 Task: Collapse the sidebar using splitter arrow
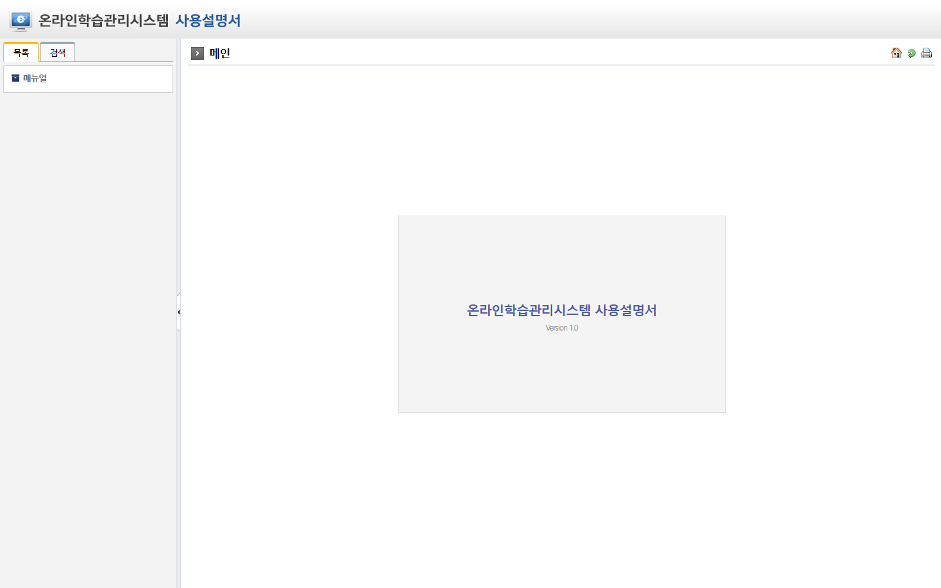[178, 312]
